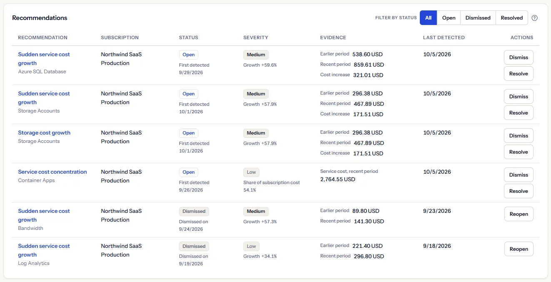Image resolution: width=551 pixels, height=282 pixels.
Task: Open the status filter help icon
Action: pyautogui.click(x=535, y=18)
